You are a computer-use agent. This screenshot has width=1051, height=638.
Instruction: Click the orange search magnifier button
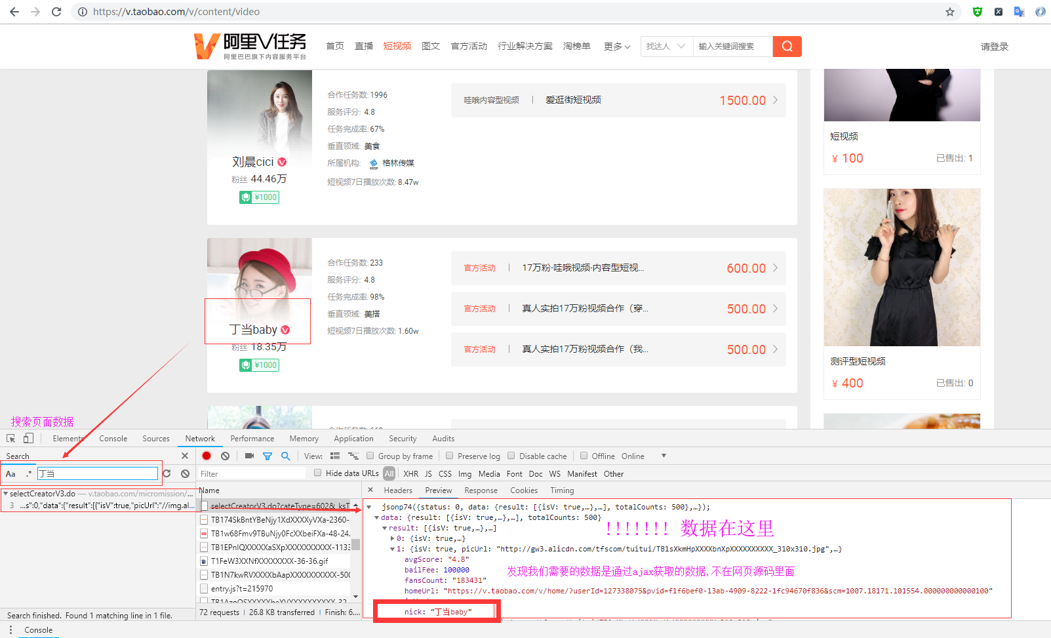tap(787, 47)
